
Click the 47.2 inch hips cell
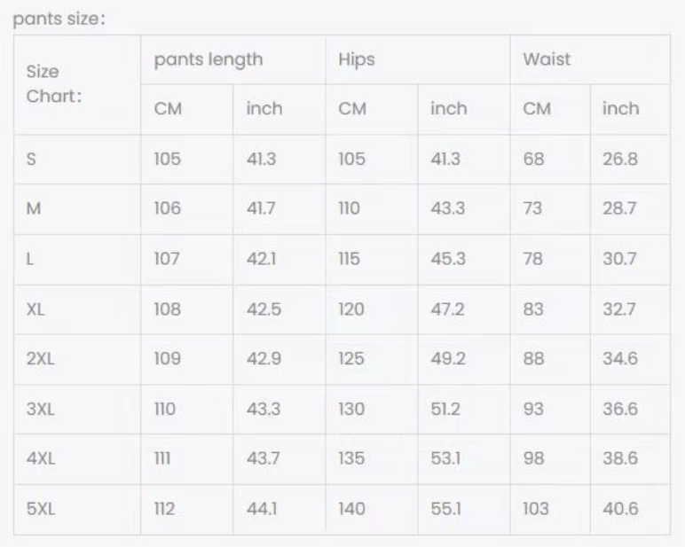click(x=463, y=310)
